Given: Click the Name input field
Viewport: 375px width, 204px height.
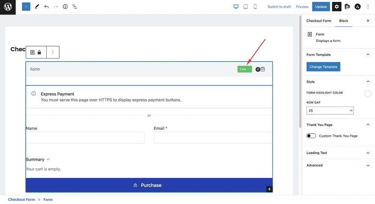Looking at the screenshot, I should click(85, 138).
